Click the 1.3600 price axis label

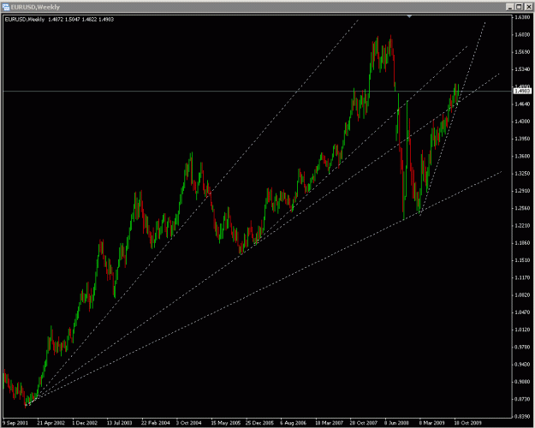coord(522,156)
